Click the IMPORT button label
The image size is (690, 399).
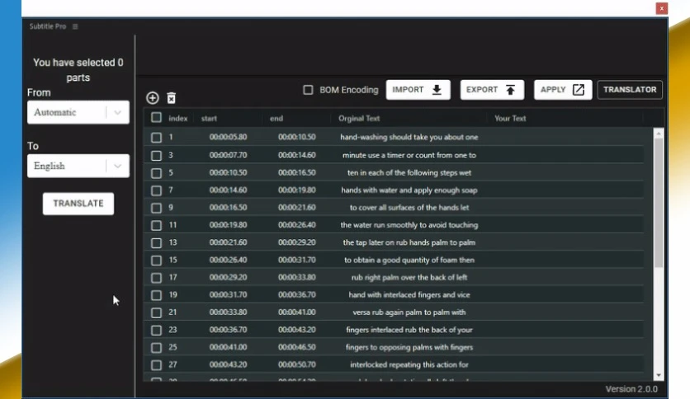coord(408,90)
